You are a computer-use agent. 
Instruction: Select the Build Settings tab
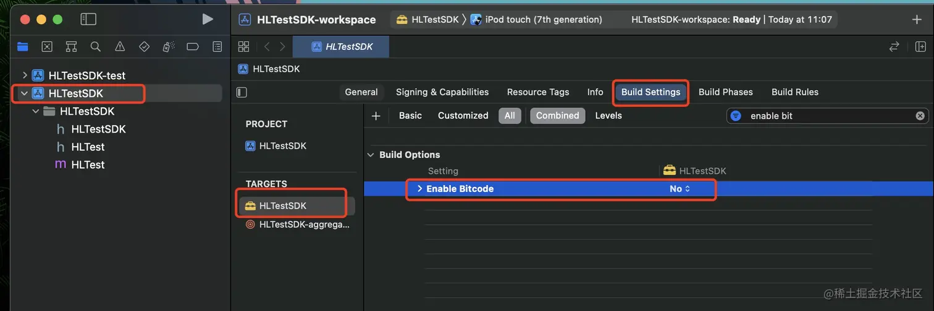coord(650,92)
